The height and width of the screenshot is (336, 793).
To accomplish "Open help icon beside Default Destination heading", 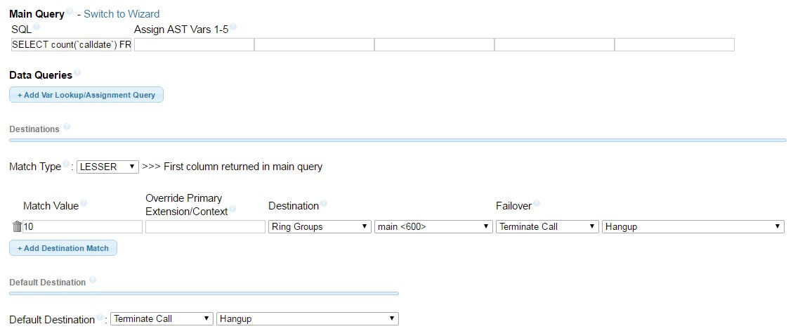I will coord(93,280).
